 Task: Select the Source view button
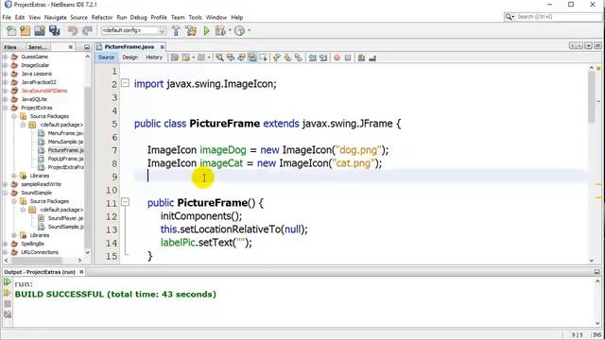pos(106,58)
